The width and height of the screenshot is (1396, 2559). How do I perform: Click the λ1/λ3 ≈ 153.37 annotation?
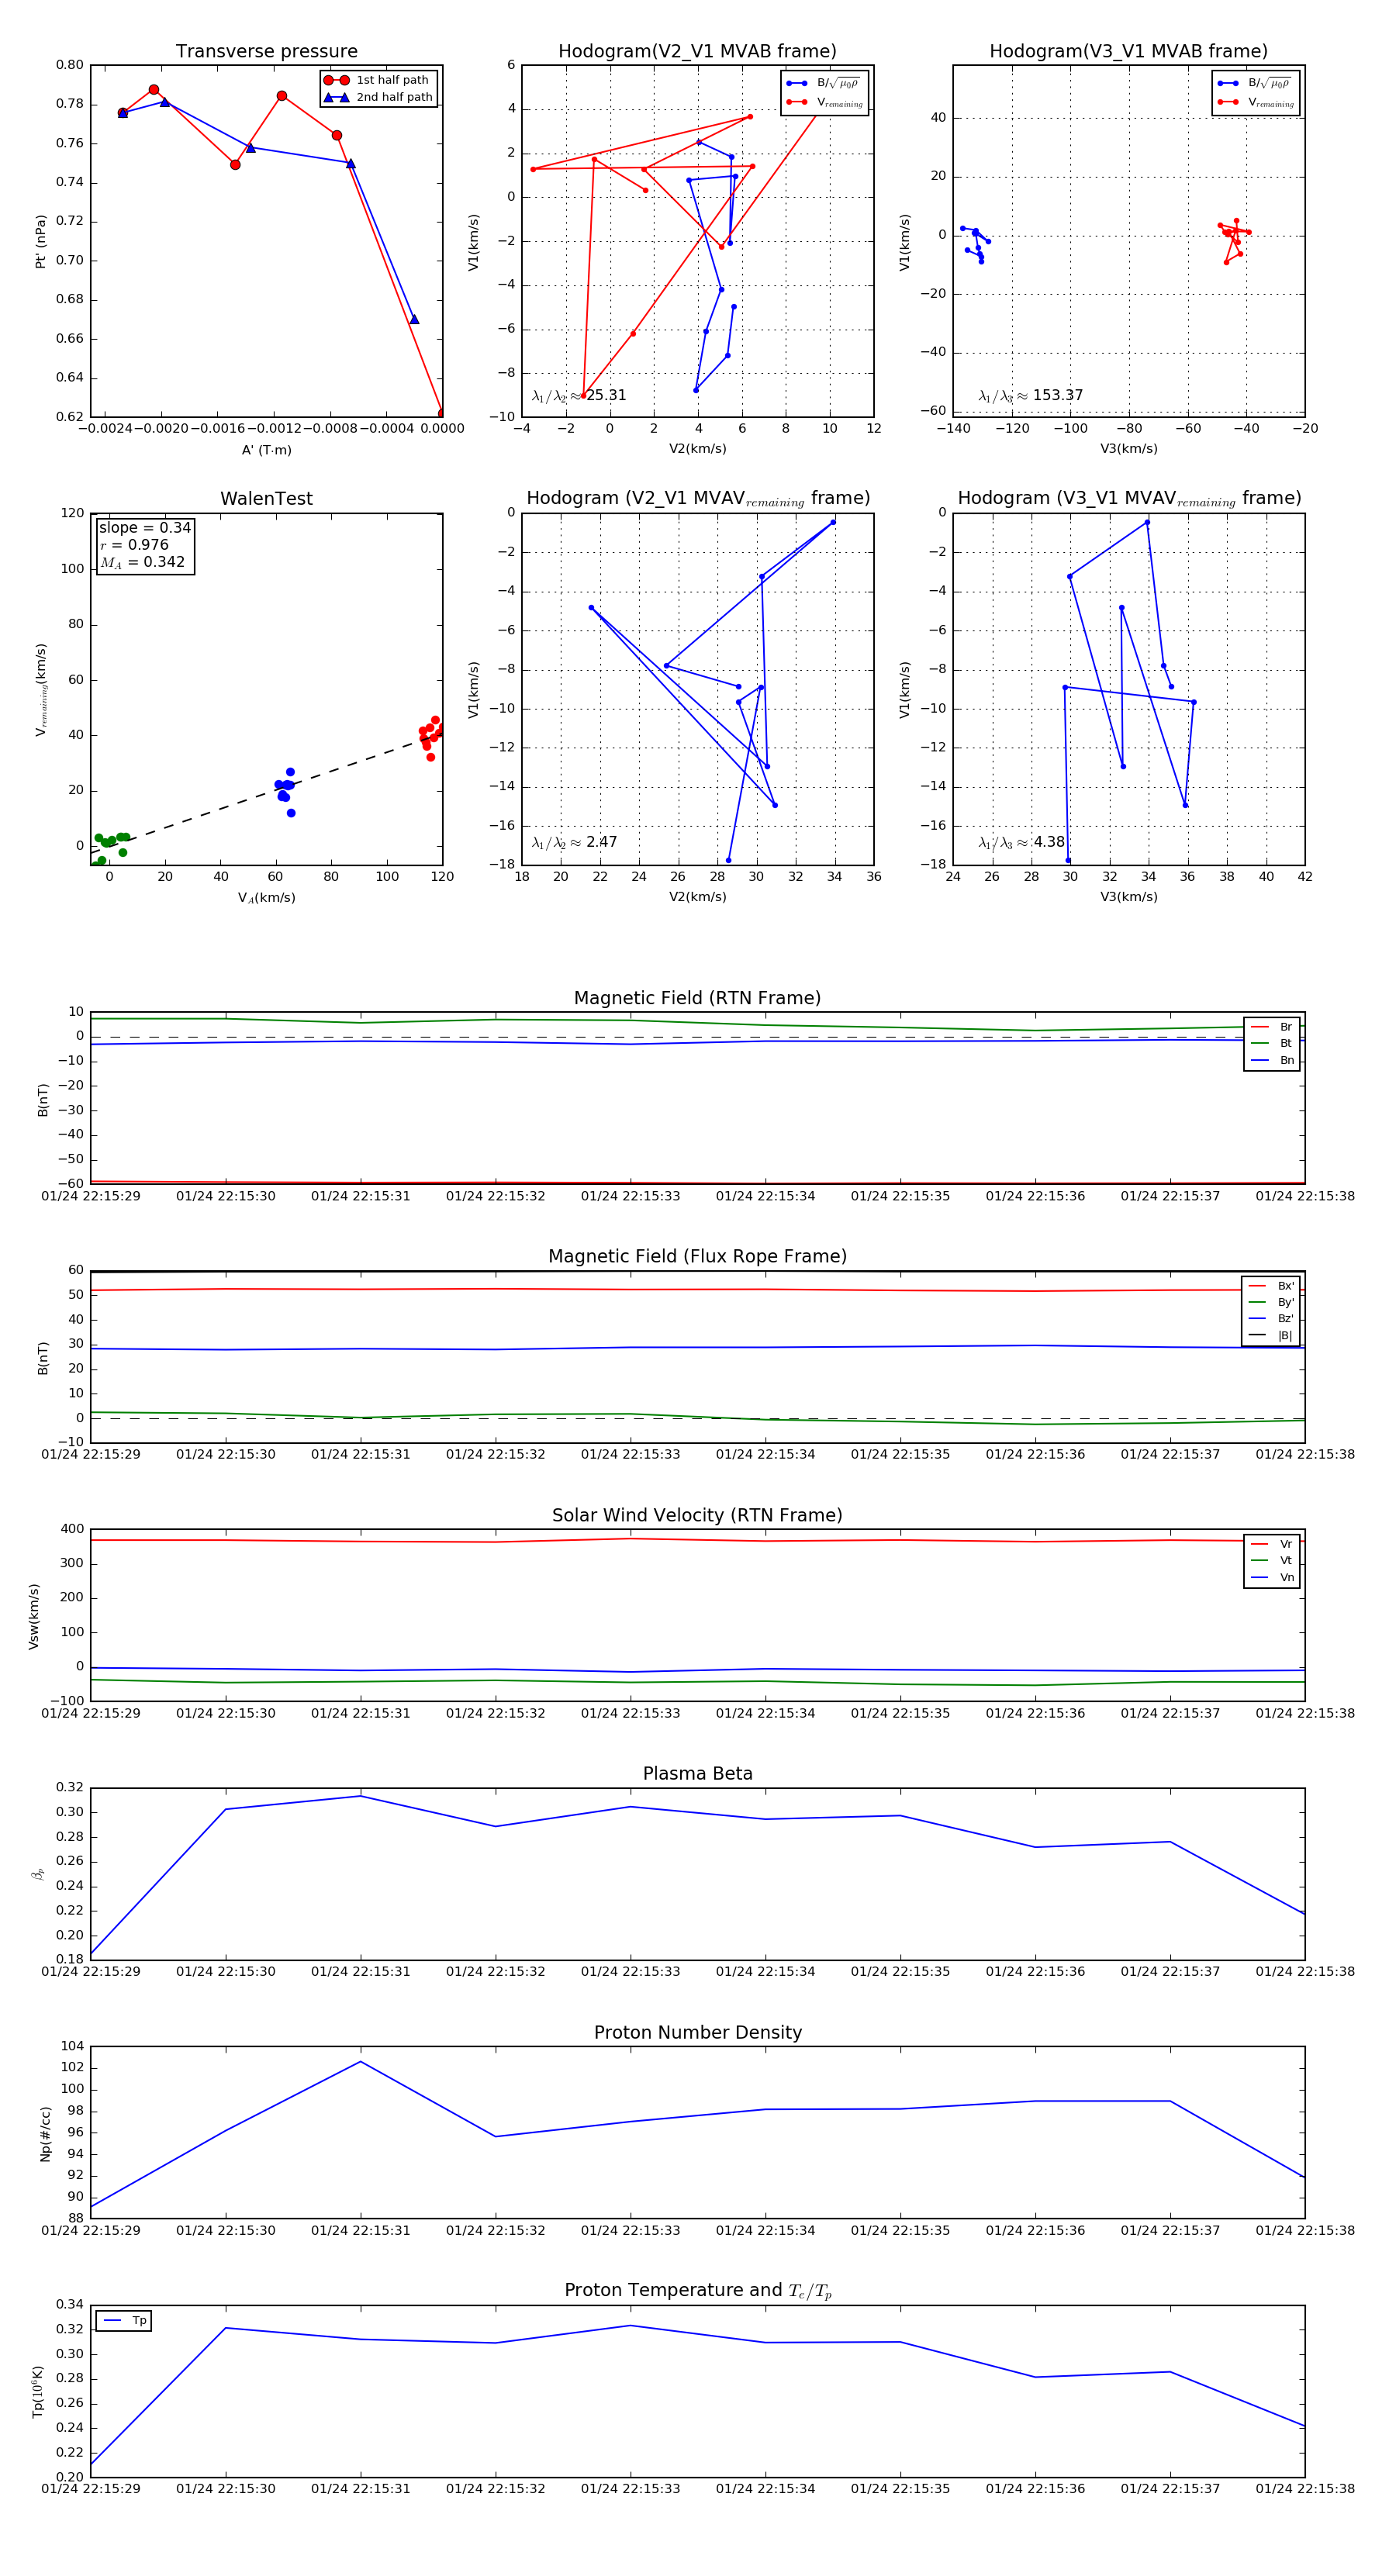[x=1031, y=395]
